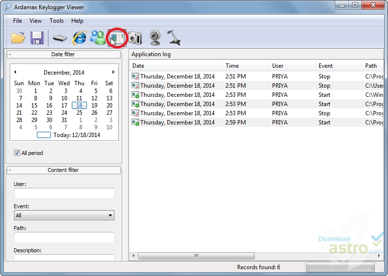Open the Event dropdown set to All

tap(64, 215)
